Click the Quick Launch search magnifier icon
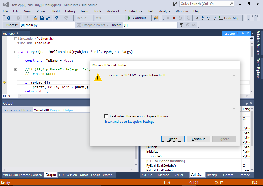This screenshot has width=263, height=186. tap(231, 4)
